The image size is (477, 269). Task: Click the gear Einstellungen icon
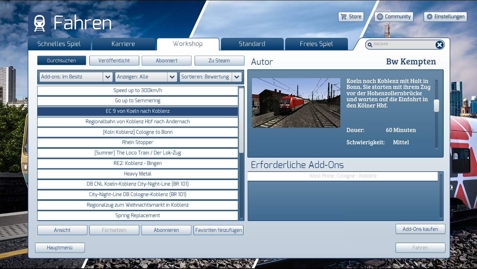[429, 17]
